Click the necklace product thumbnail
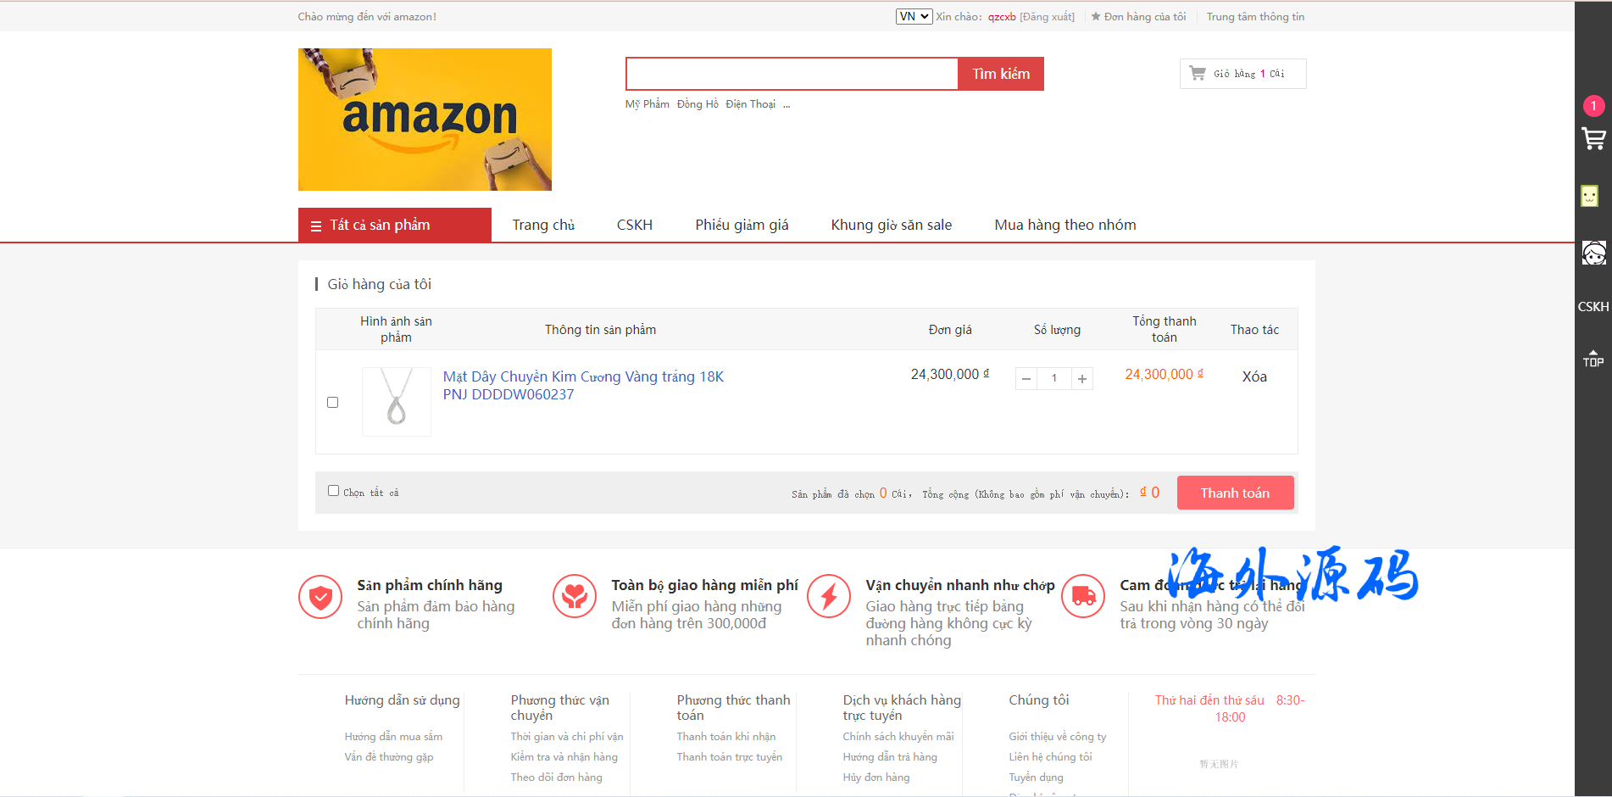1612x797 pixels. click(397, 401)
